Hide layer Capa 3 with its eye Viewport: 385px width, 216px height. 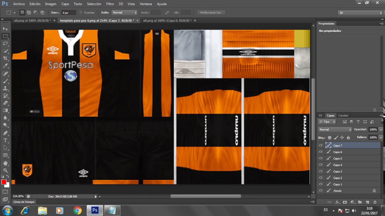321,171
